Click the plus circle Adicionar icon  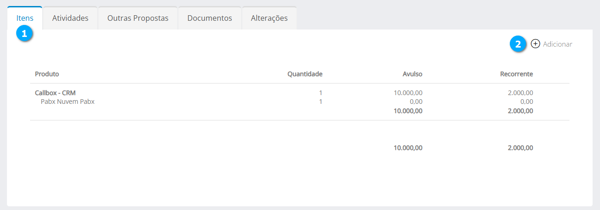point(535,44)
